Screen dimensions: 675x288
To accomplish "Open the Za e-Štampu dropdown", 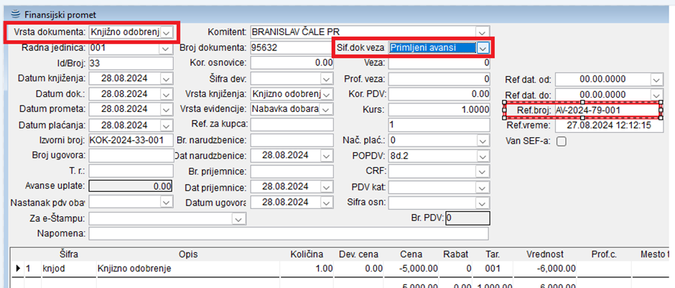I will 238,218.
